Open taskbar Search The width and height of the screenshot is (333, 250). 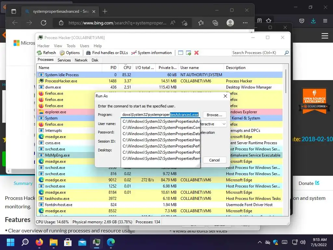[25, 242]
